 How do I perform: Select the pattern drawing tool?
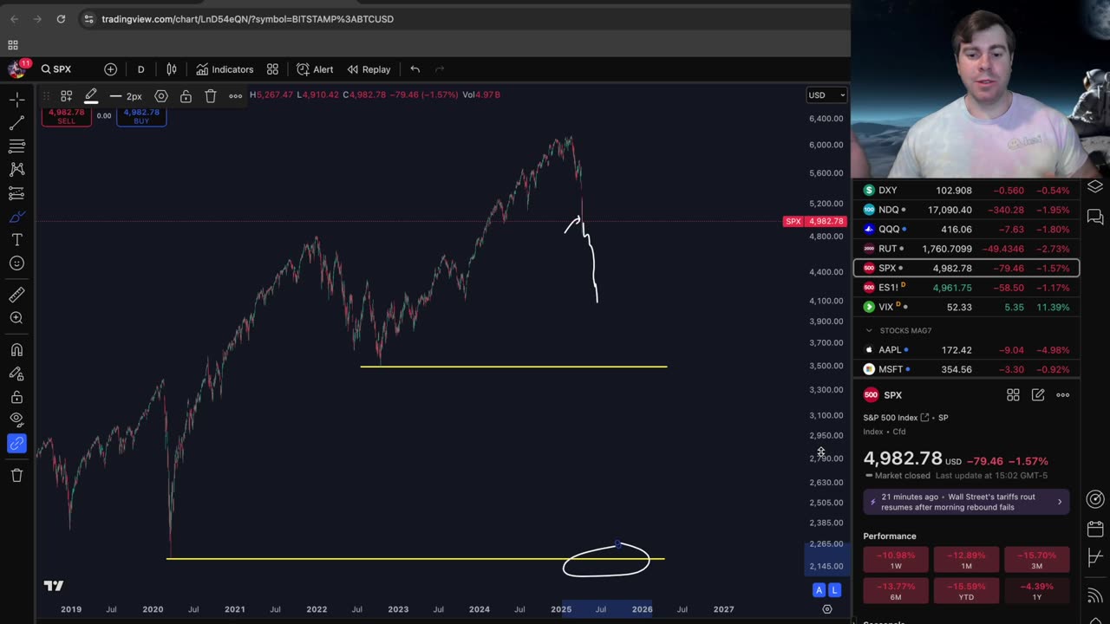pyautogui.click(x=16, y=170)
